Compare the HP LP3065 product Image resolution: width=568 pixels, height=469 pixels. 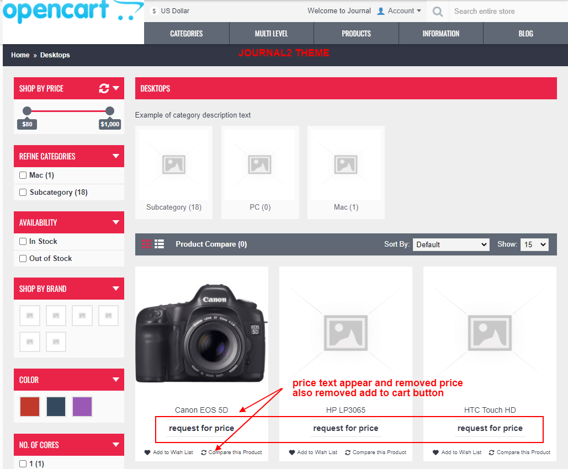click(x=375, y=452)
